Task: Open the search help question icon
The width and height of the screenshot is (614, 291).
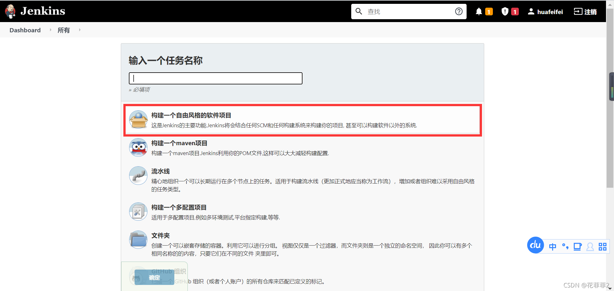Action: coord(459,12)
